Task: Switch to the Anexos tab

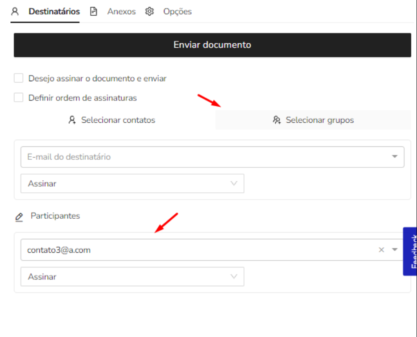Action: point(121,12)
